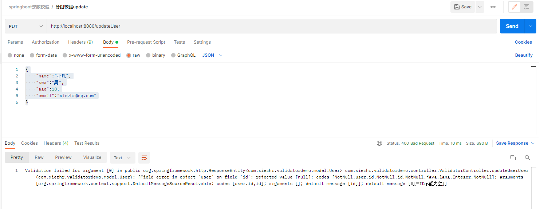
Task: Search the response with magnifier icon
Action: click(x=527, y=157)
